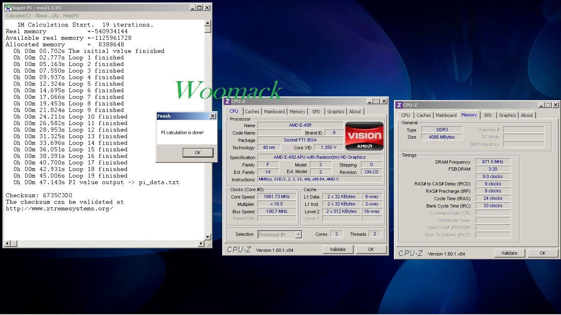
Task: Select the CPU tab in the CPU window
Action: coord(234,111)
